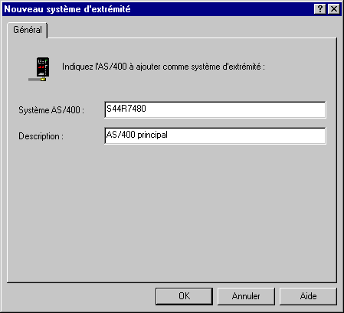This screenshot has height=313, width=344.
Task: Select the Général tab
Action: coord(28,30)
